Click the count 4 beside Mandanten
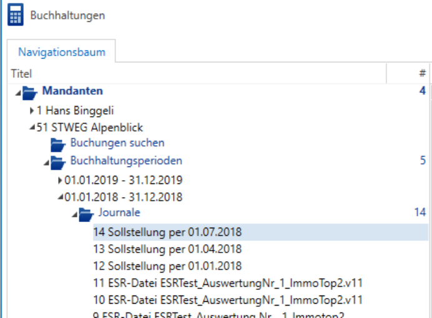The width and height of the screenshot is (432, 318). (423, 91)
